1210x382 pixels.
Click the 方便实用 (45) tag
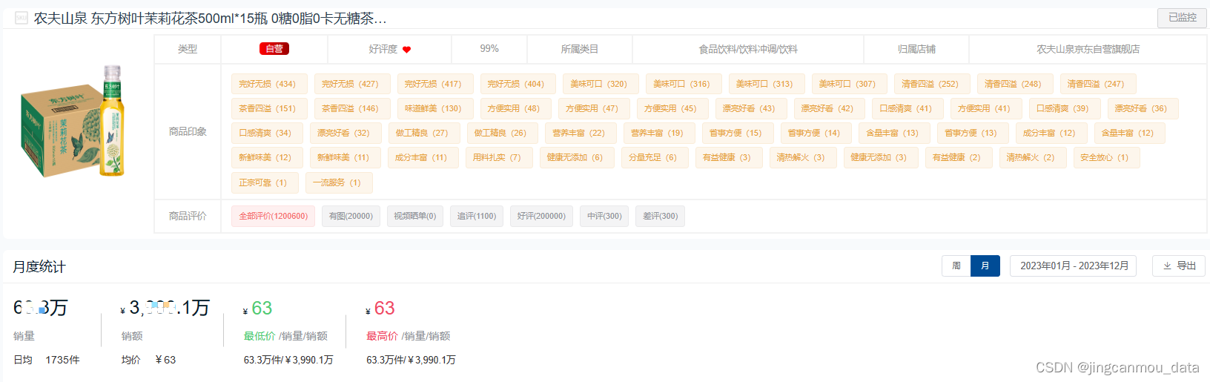tap(671, 108)
